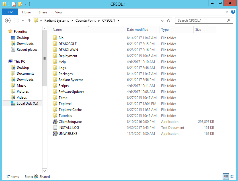This screenshot has width=238, height=181.
Task: Switch to the Home ribbon tab
Action: [x=26, y=12]
